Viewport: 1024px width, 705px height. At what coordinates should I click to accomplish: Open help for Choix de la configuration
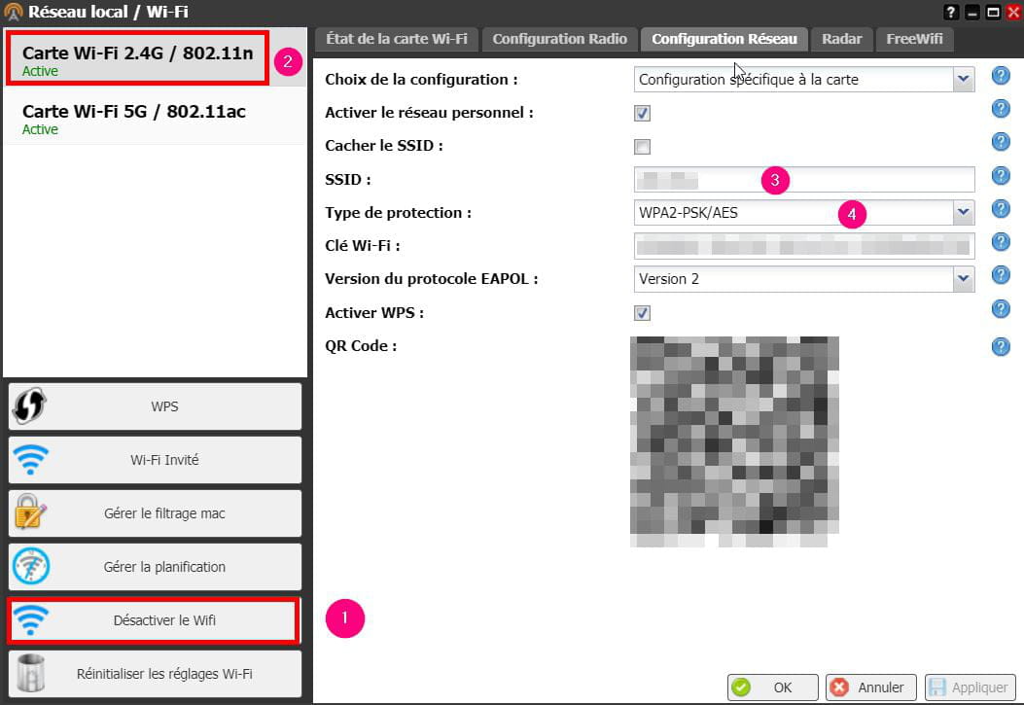pyautogui.click(x=1001, y=76)
